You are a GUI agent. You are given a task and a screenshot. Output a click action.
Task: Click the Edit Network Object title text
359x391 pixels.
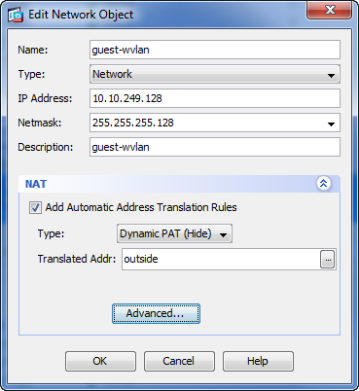[81, 15]
